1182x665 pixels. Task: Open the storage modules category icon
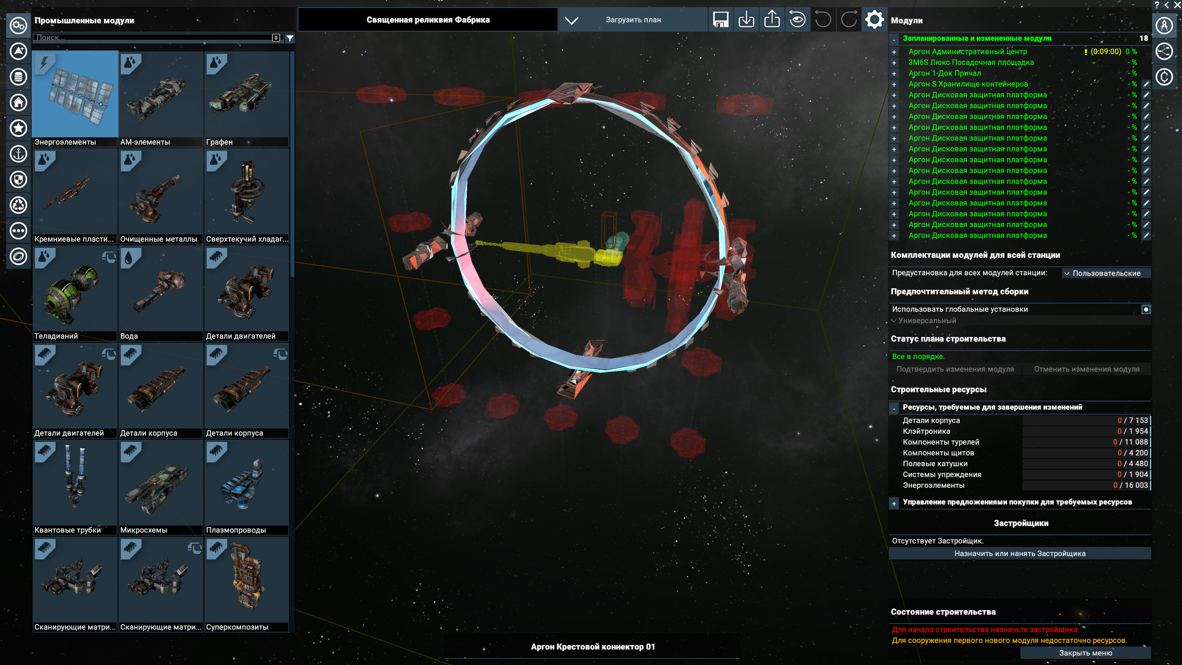[18, 77]
